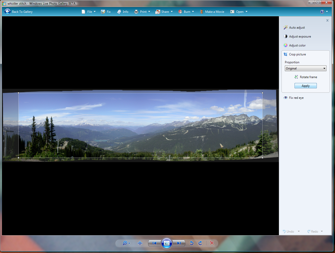Viewport: 335px width, 253px height.
Task: Go to the next photo
Action: [179, 243]
